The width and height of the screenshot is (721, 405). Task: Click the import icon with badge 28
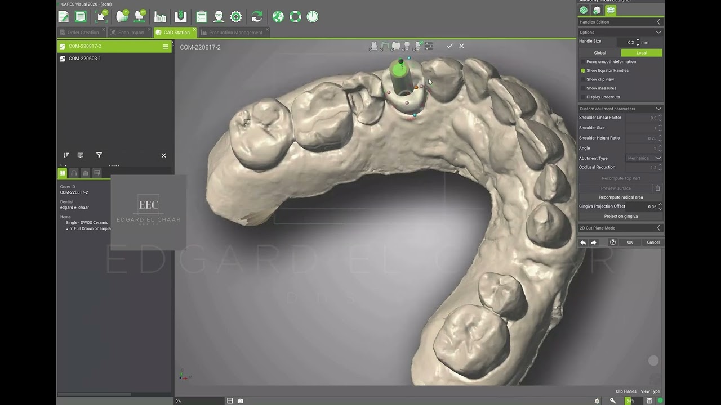click(x=101, y=17)
